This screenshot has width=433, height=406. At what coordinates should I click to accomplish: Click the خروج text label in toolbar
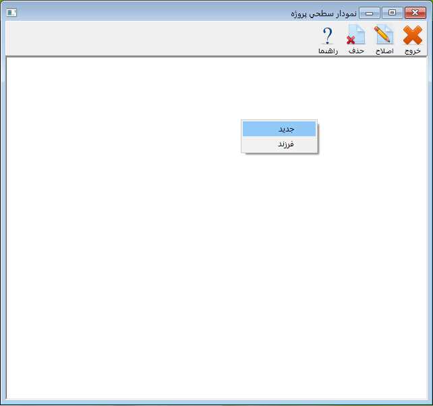[412, 51]
